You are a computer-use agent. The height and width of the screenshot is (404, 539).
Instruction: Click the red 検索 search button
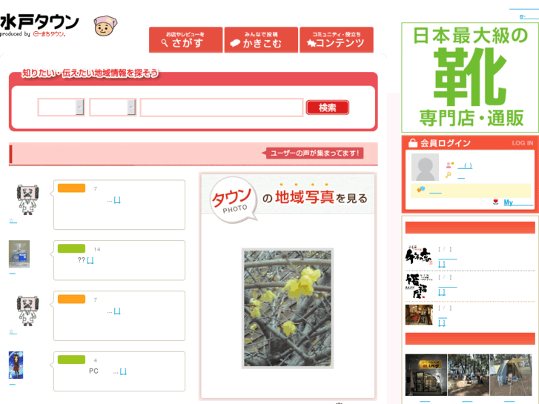pos(327,107)
